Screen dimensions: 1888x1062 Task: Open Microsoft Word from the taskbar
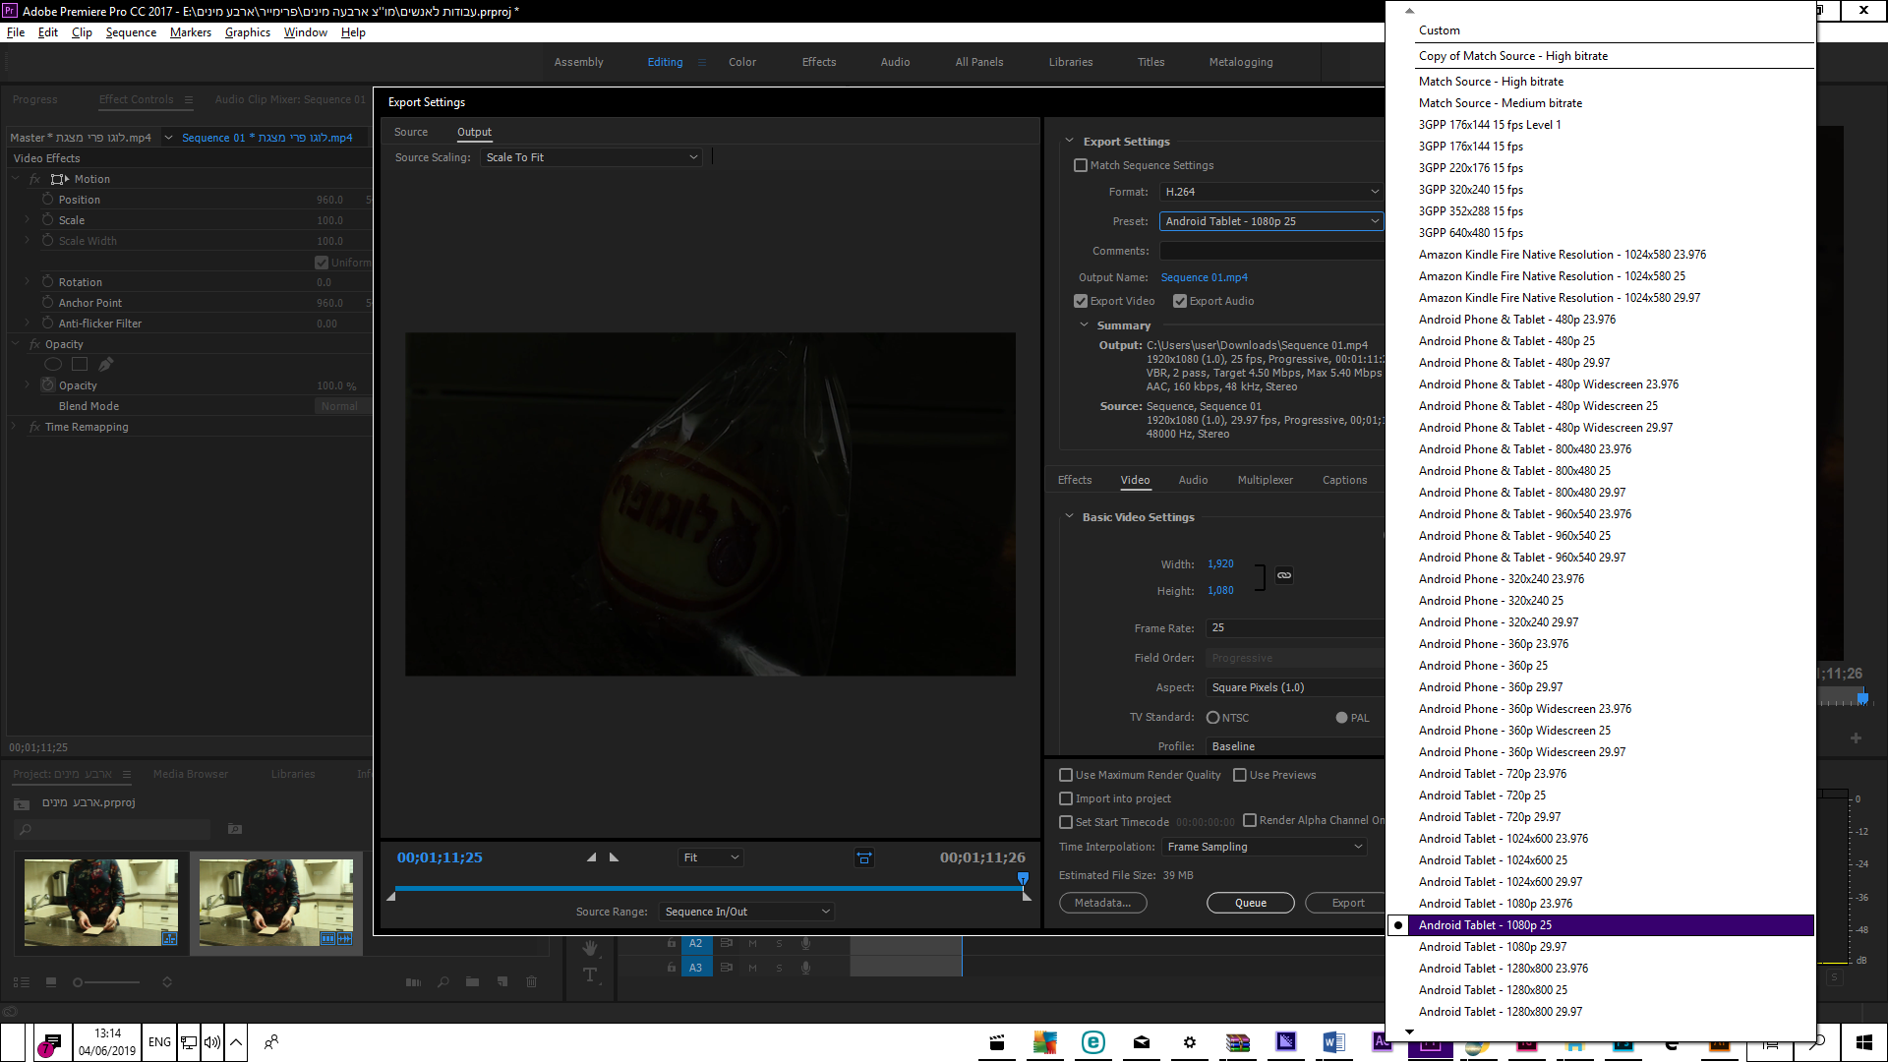(1333, 1042)
